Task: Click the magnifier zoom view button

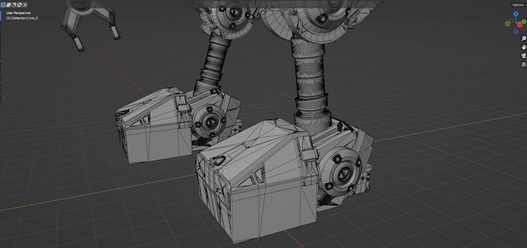Action: [x=524, y=38]
